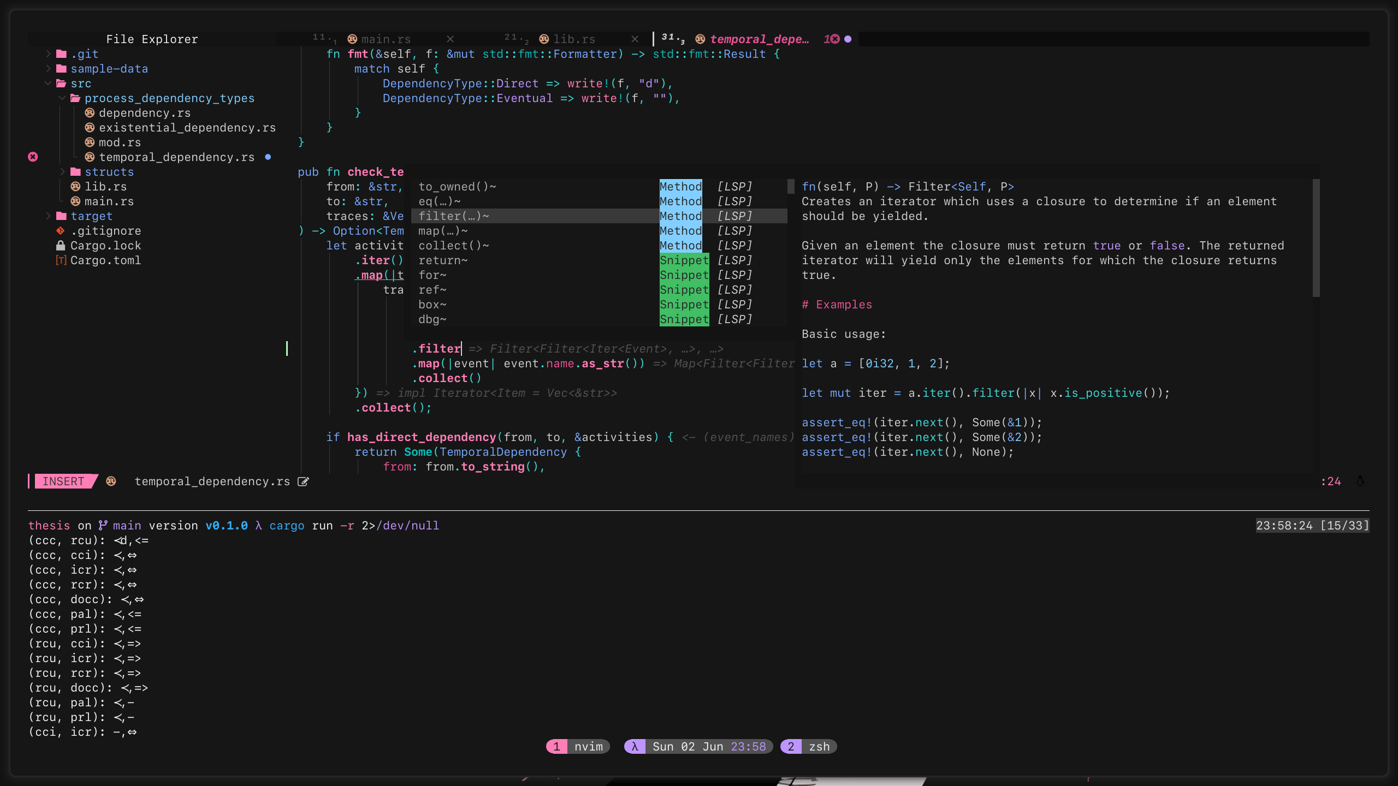Switch to the main.rs tab
This screenshot has width=1398, height=786.
point(386,39)
